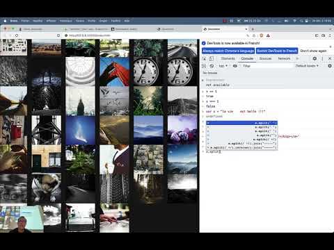Click the pug dog in blanket thumbnail

tap(47, 188)
